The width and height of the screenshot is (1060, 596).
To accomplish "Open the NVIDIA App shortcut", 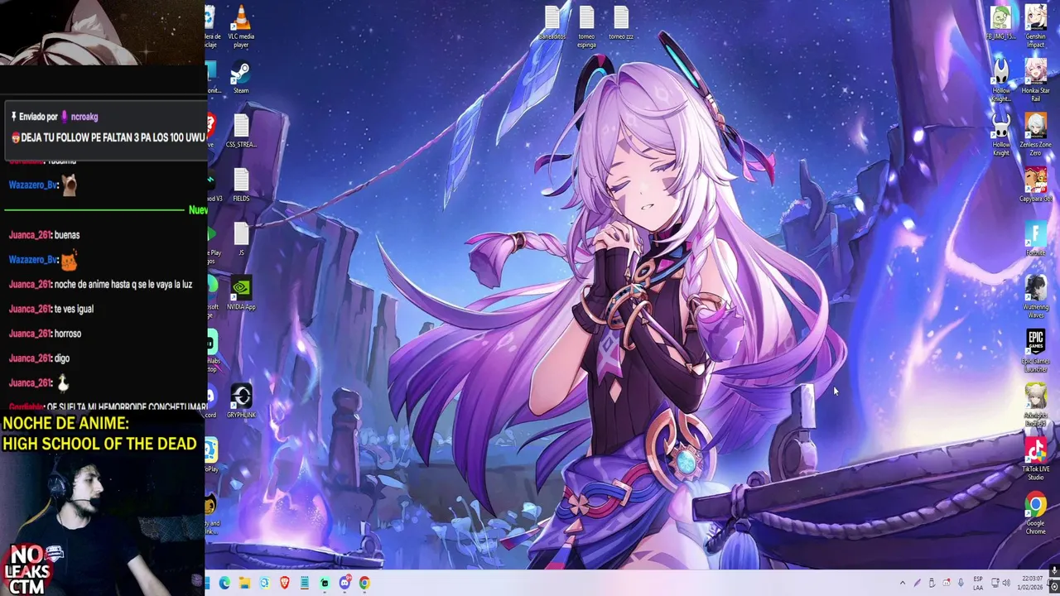I will pyautogui.click(x=241, y=294).
